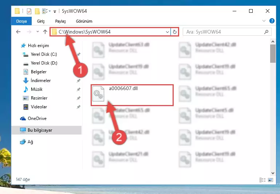280x194 pixels.
Task: Expand the ribbon with the chevron
Action: [x=264, y=21]
